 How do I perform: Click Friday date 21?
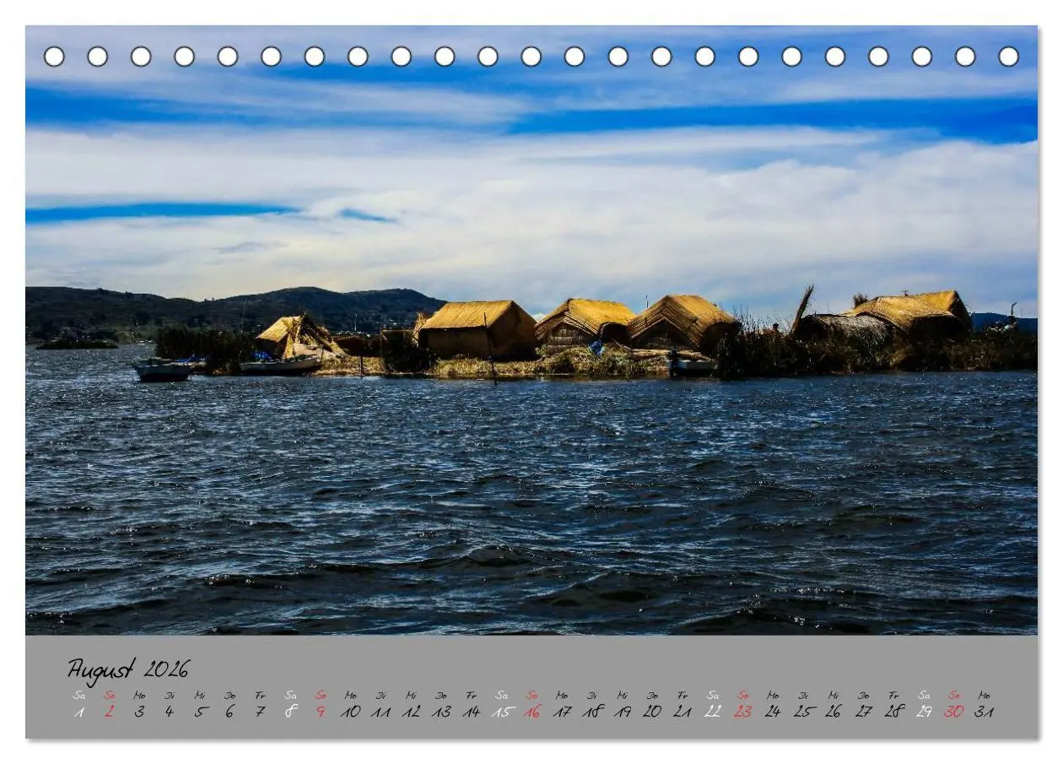[x=683, y=712]
